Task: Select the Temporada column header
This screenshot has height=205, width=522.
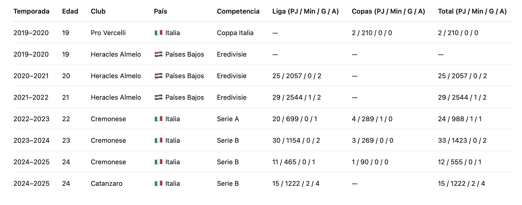Action: pos(32,11)
